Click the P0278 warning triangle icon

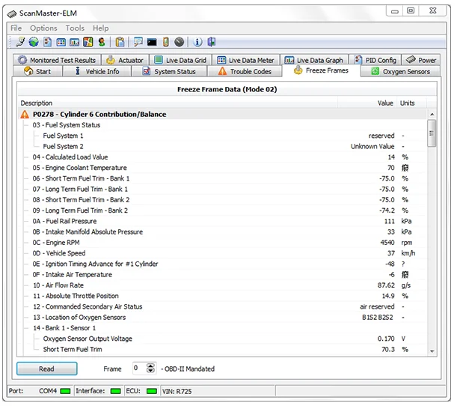tap(25, 115)
